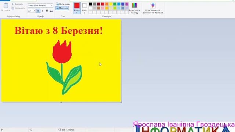
Task: Select Прозоре (transparent) text background
Action: click(x=62, y=8)
